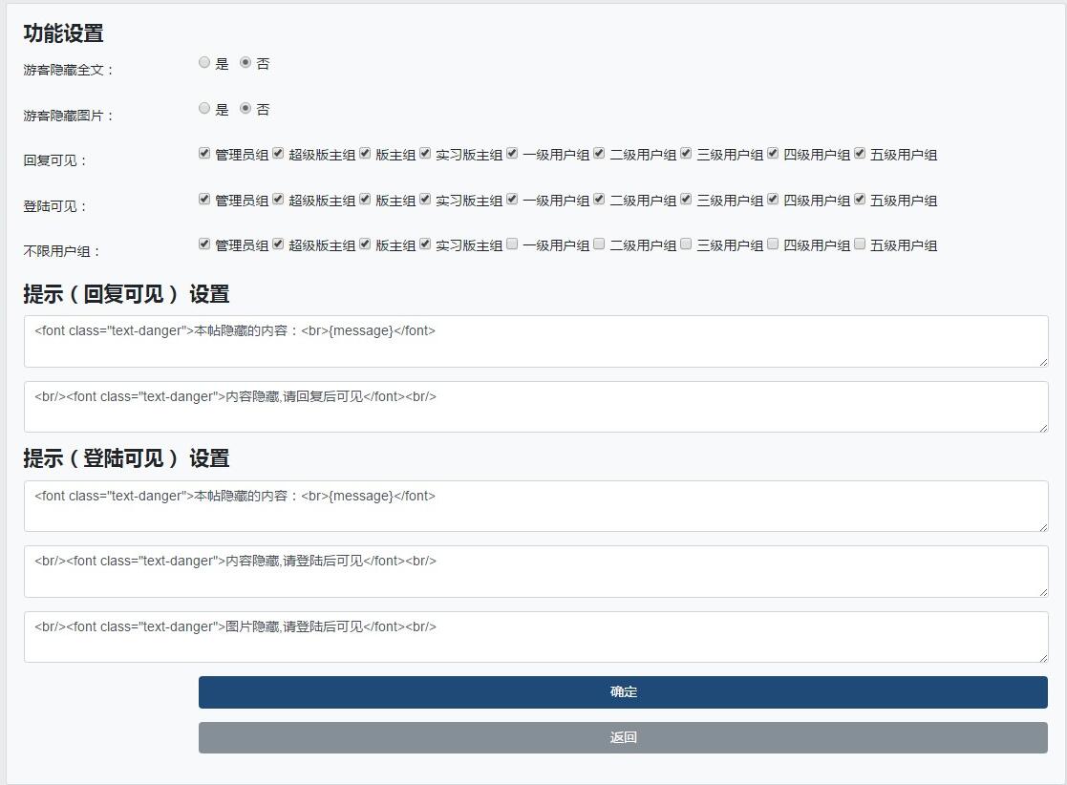
Task: Uncheck 版主组 in 登陆可见 row
Action: point(364,200)
